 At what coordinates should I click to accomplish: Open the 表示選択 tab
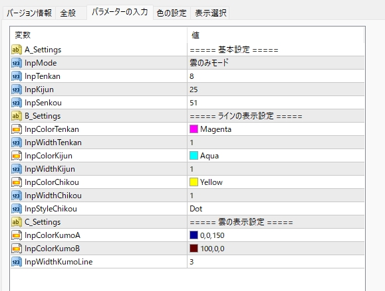click(210, 13)
